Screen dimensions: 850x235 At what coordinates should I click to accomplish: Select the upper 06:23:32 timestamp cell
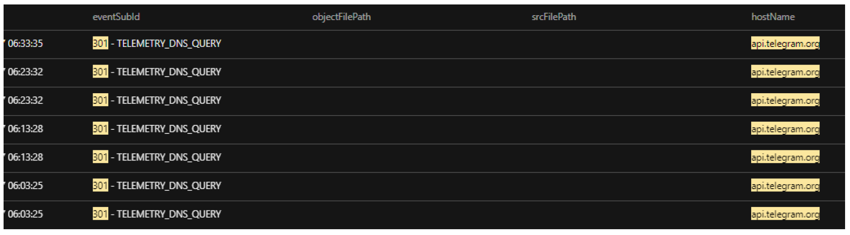(25, 72)
